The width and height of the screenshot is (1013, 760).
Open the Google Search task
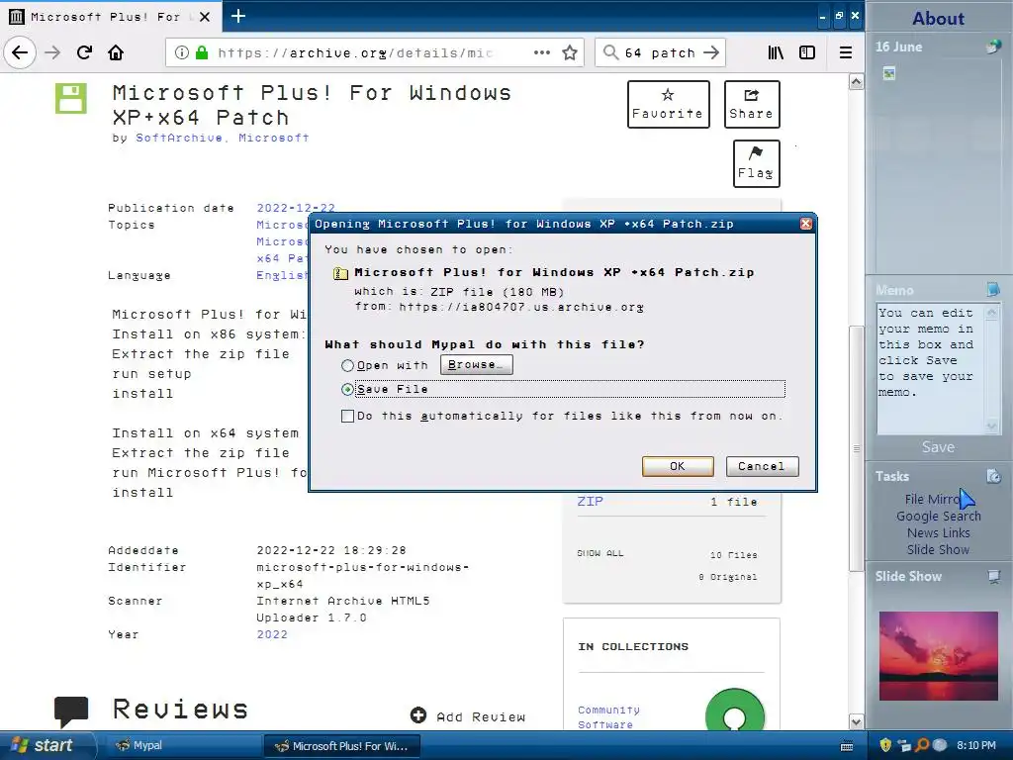pyautogui.click(x=939, y=516)
